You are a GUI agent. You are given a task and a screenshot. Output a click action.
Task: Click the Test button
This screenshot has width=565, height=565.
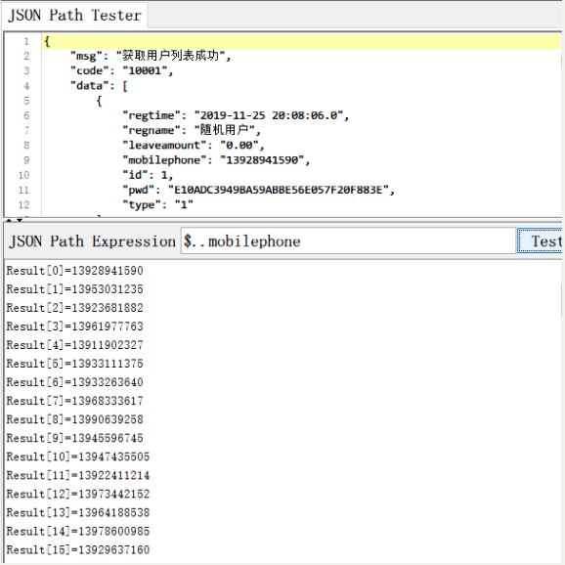click(540, 240)
